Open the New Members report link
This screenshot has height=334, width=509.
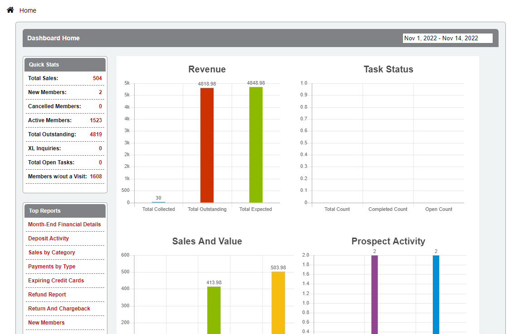point(46,323)
